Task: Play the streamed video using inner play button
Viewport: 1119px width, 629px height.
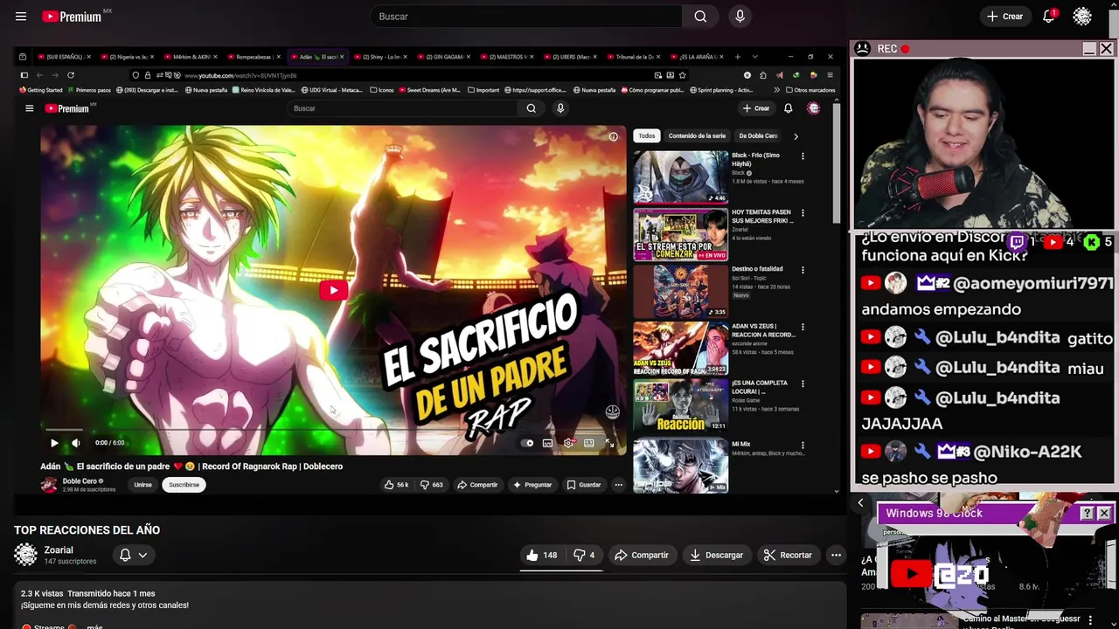Action: click(x=54, y=443)
